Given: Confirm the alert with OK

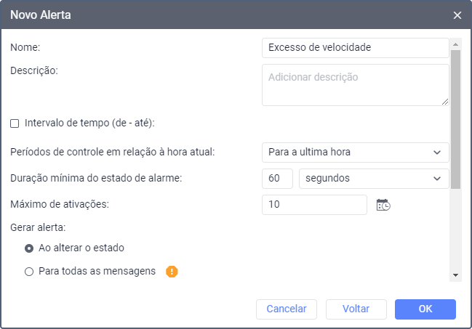Looking at the screenshot, I should [425, 309].
